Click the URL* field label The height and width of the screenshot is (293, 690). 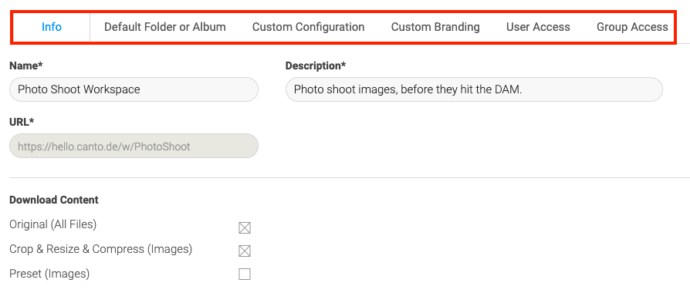[22, 123]
